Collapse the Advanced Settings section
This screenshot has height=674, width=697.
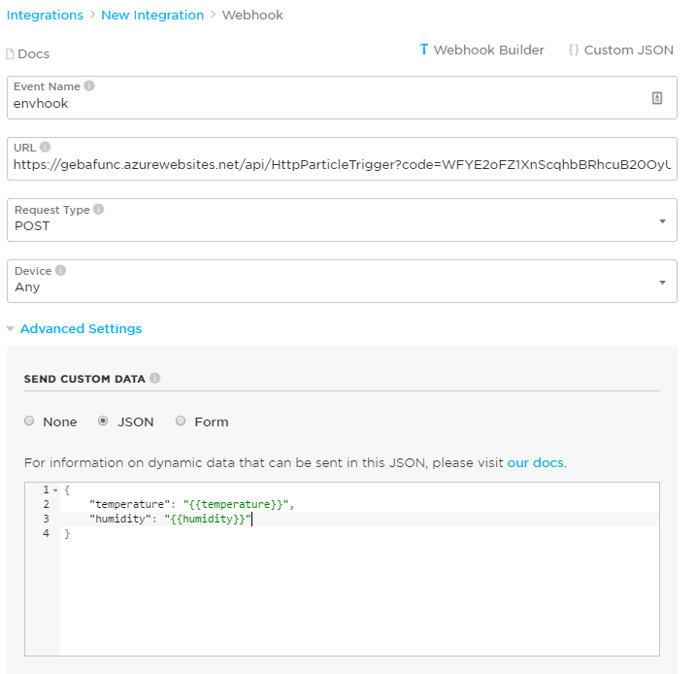(74, 329)
